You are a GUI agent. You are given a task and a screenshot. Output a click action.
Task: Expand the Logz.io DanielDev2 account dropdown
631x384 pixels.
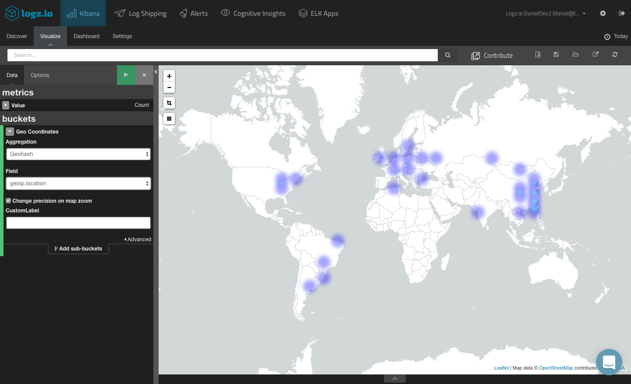[x=546, y=14]
